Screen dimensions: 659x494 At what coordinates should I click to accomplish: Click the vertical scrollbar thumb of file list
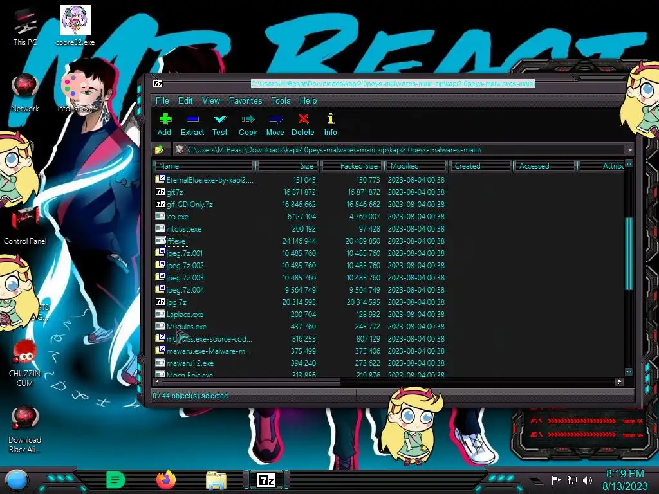(x=629, y=253)
